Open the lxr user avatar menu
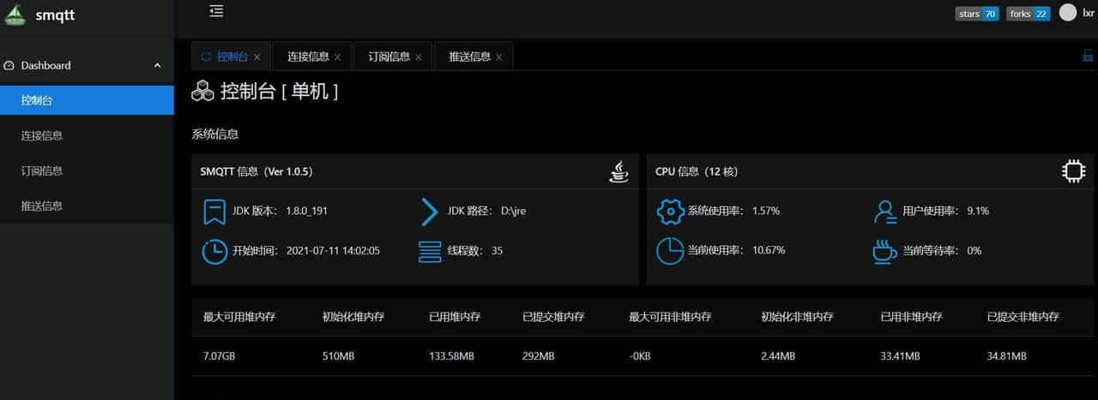Screen dimensions: 1098x400 (1068, 13)
